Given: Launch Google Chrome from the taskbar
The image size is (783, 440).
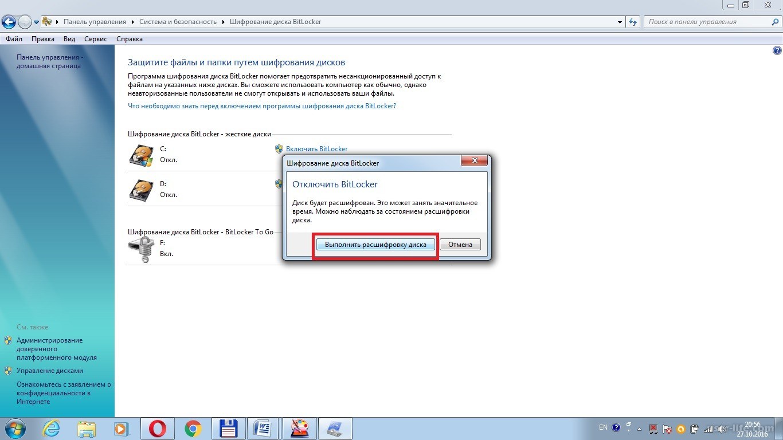Looking at the screenshot, I should pos(193,429).
